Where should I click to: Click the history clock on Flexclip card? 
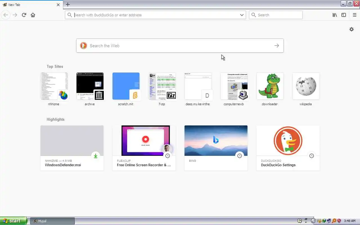coord(168,156)
